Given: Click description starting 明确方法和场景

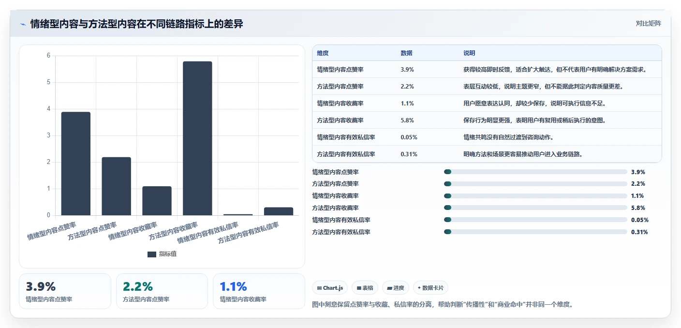Looking at the screenshot, I should [523, 154].
